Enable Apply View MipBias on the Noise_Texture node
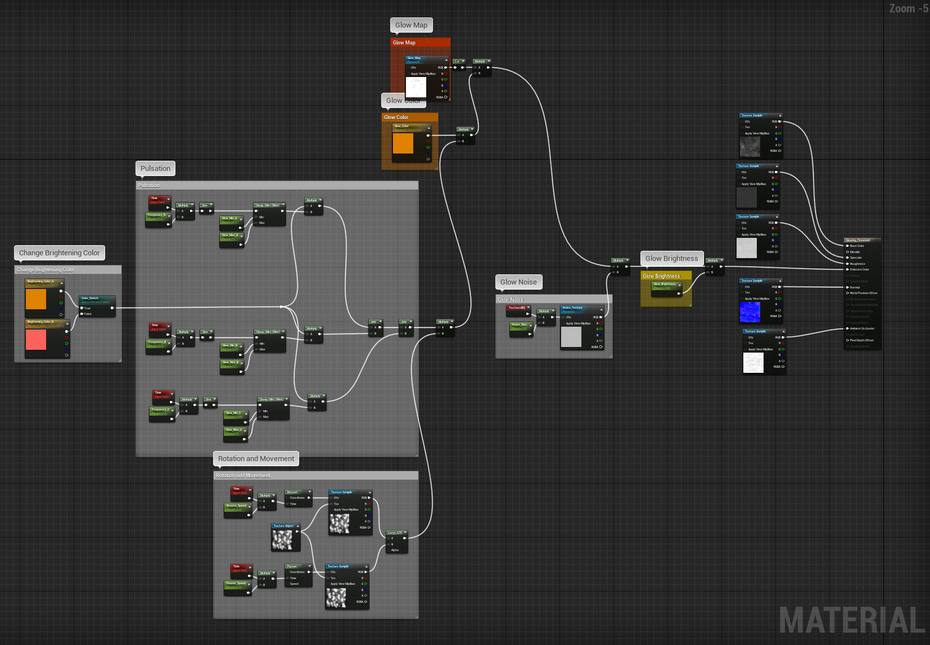 [x=563, y=323]
